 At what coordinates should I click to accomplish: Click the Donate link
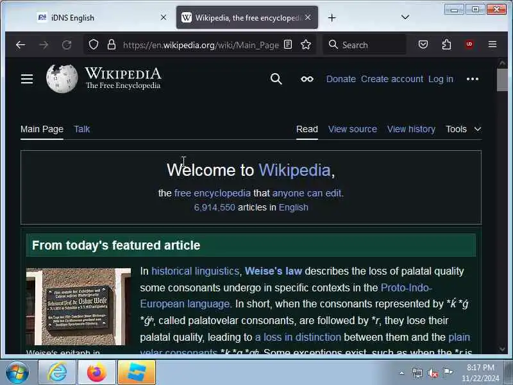click(x=341, y=79)
